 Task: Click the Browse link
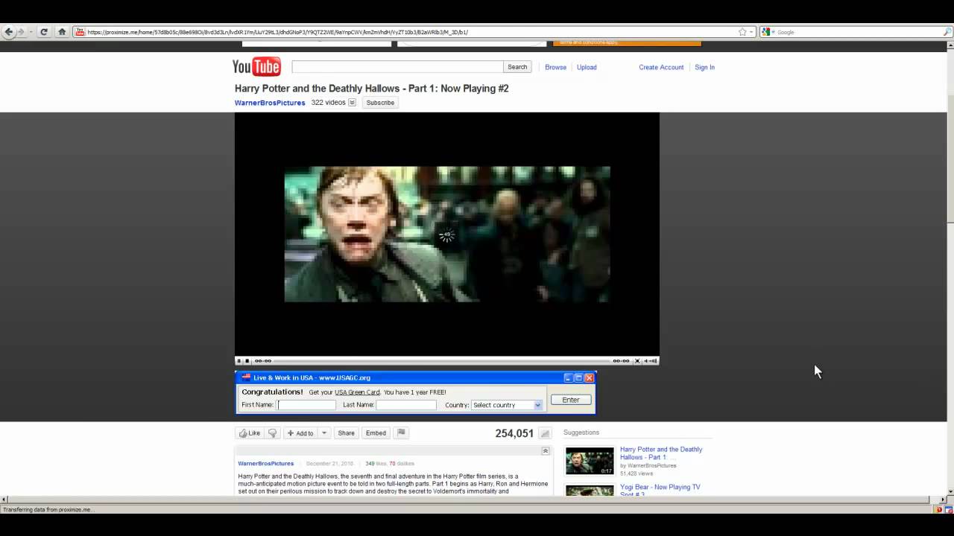coord(555,67)
